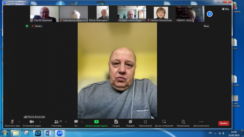The height and width of the screenshot is (137, 244).
Task: Open the Вид view menu at top
Action: click(x=225, y=9)
